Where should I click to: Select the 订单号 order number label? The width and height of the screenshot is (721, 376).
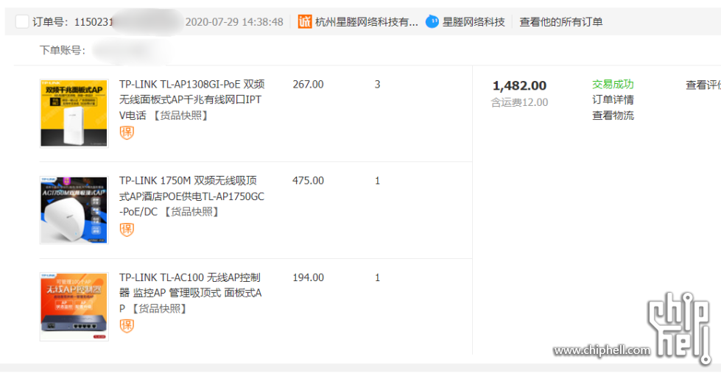coord(51,21)
